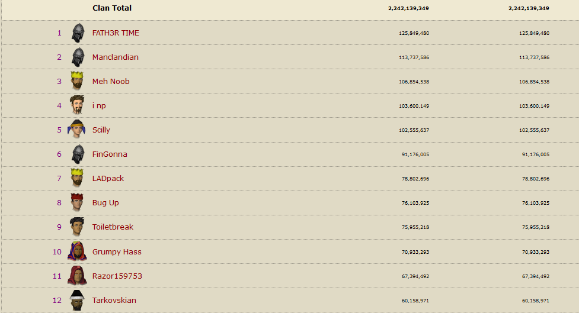Click Toiletbreak's name link

pos(113,227)
